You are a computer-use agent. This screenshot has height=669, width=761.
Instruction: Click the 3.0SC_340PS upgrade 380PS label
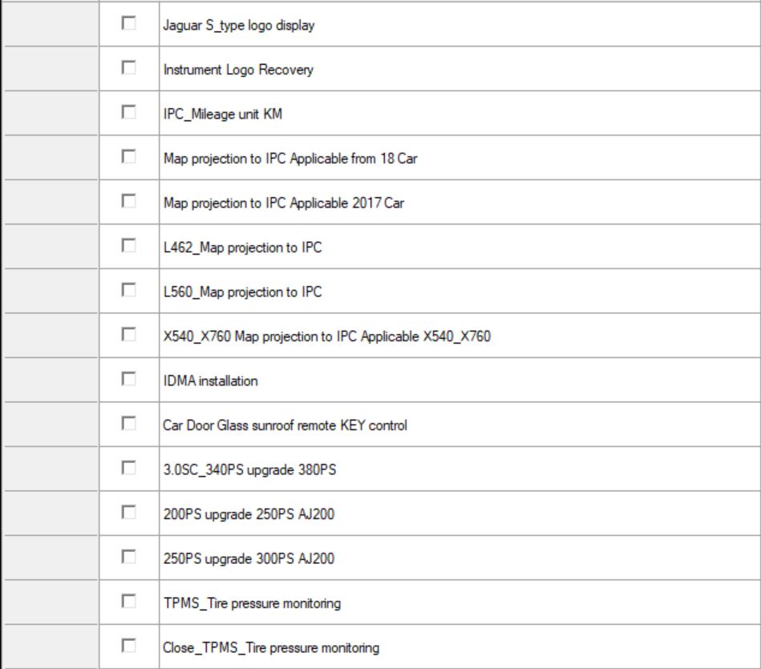[x=245, y=470]
